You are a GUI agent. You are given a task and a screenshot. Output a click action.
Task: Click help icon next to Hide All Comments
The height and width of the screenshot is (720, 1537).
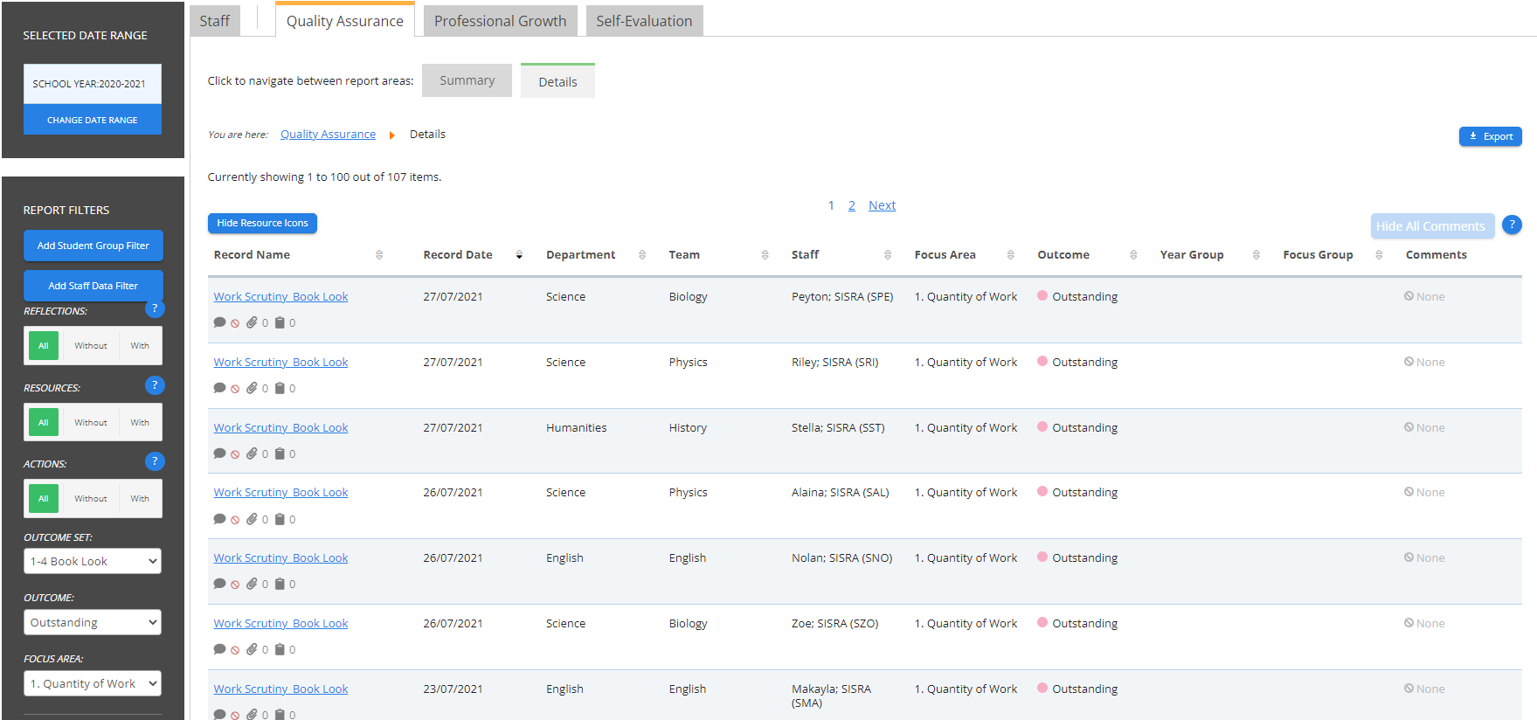point(1512,225)
